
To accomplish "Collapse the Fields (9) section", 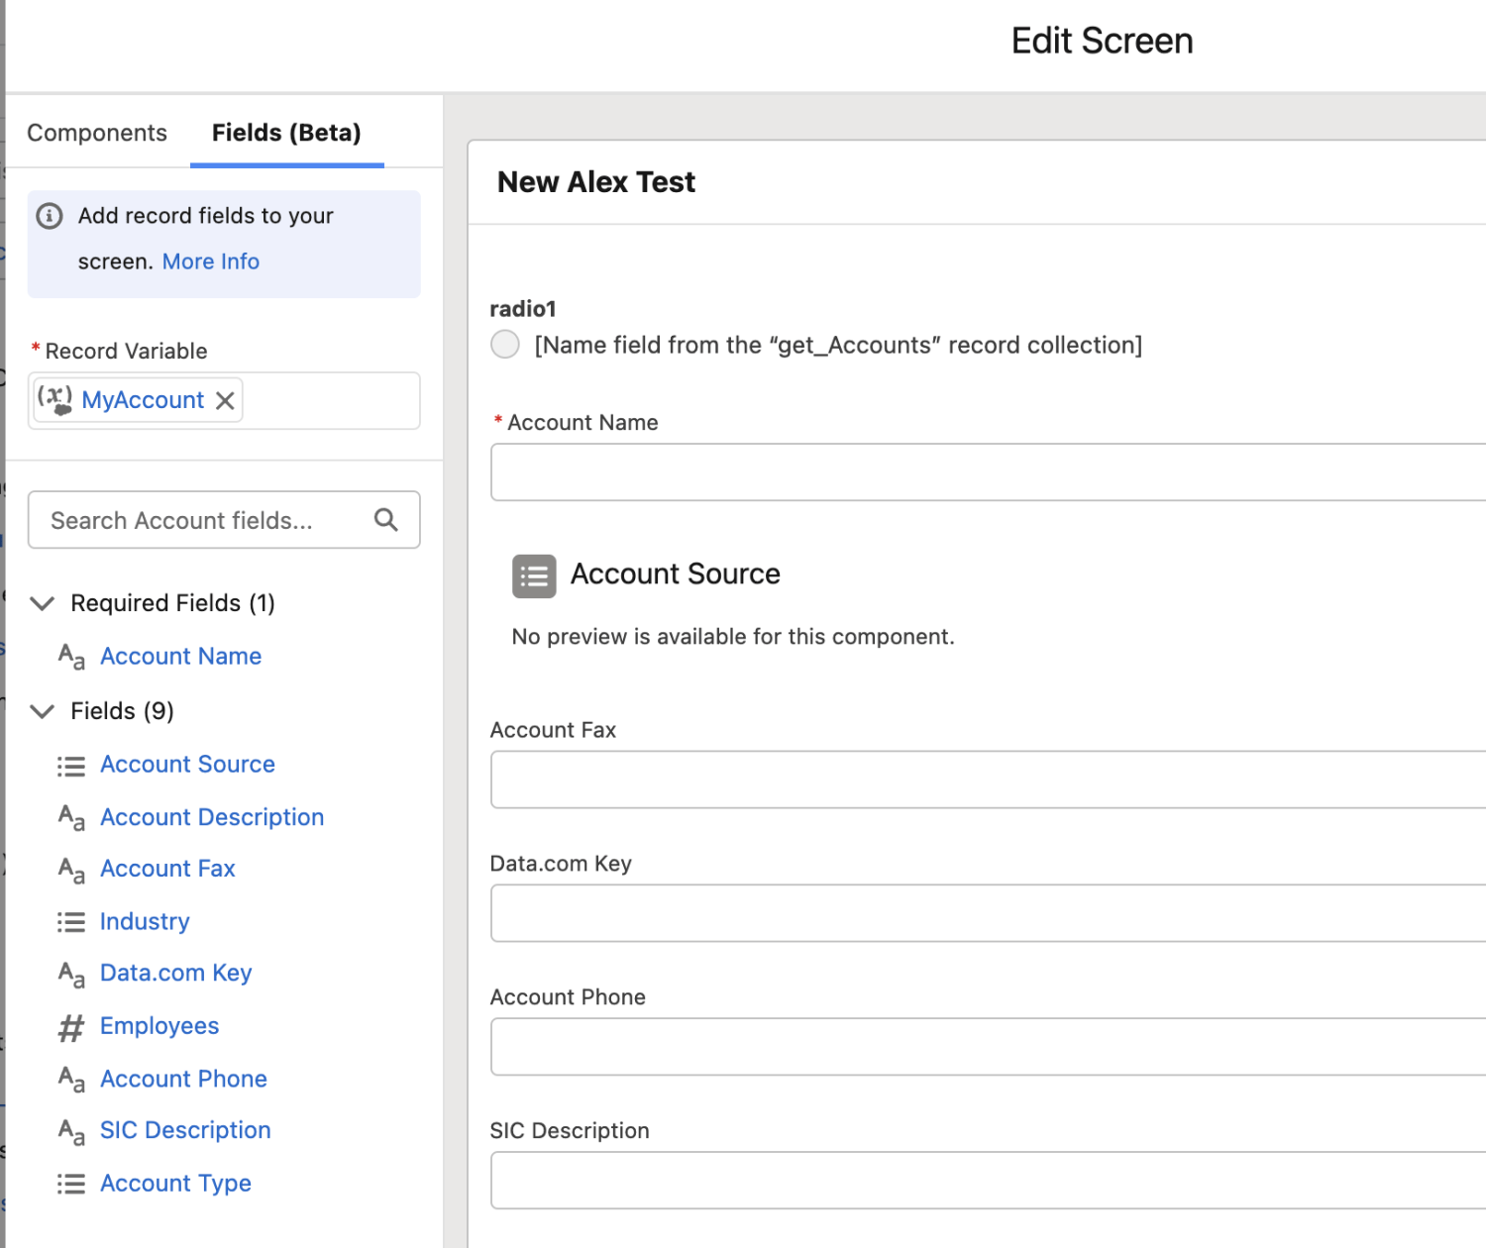I will [x=42, y=710].
